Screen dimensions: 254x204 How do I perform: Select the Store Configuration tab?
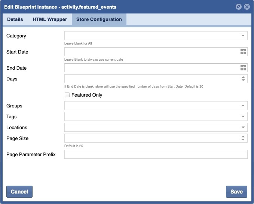pyautogui.click(x=99, y=19)
